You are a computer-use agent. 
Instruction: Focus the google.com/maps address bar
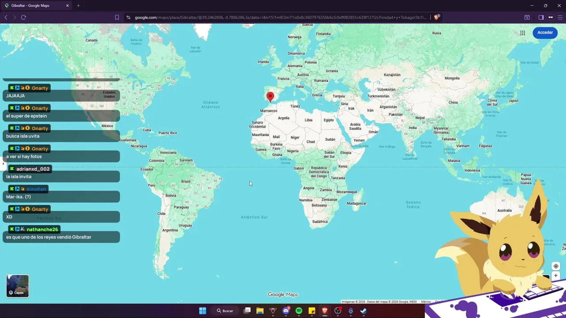click(x=280, y=17)
